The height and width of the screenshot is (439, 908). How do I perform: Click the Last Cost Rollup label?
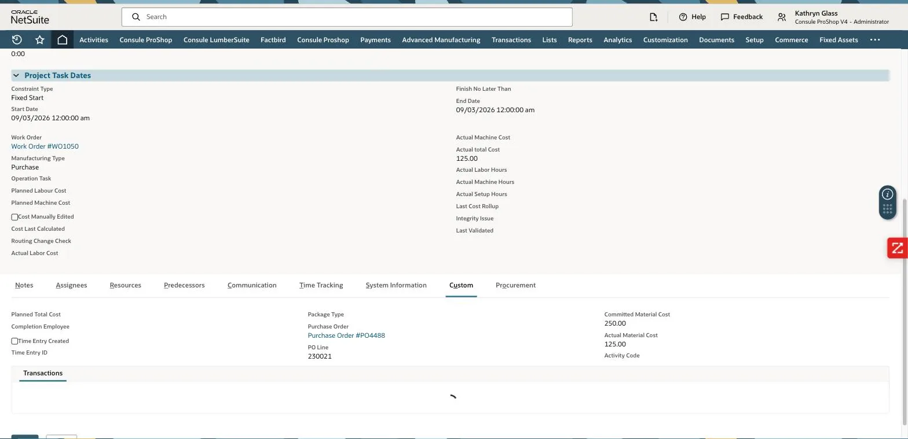click(477, 206)
